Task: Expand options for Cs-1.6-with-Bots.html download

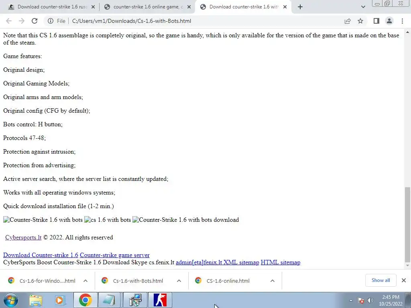Action: pyautogui.click(x=179, y=281)
